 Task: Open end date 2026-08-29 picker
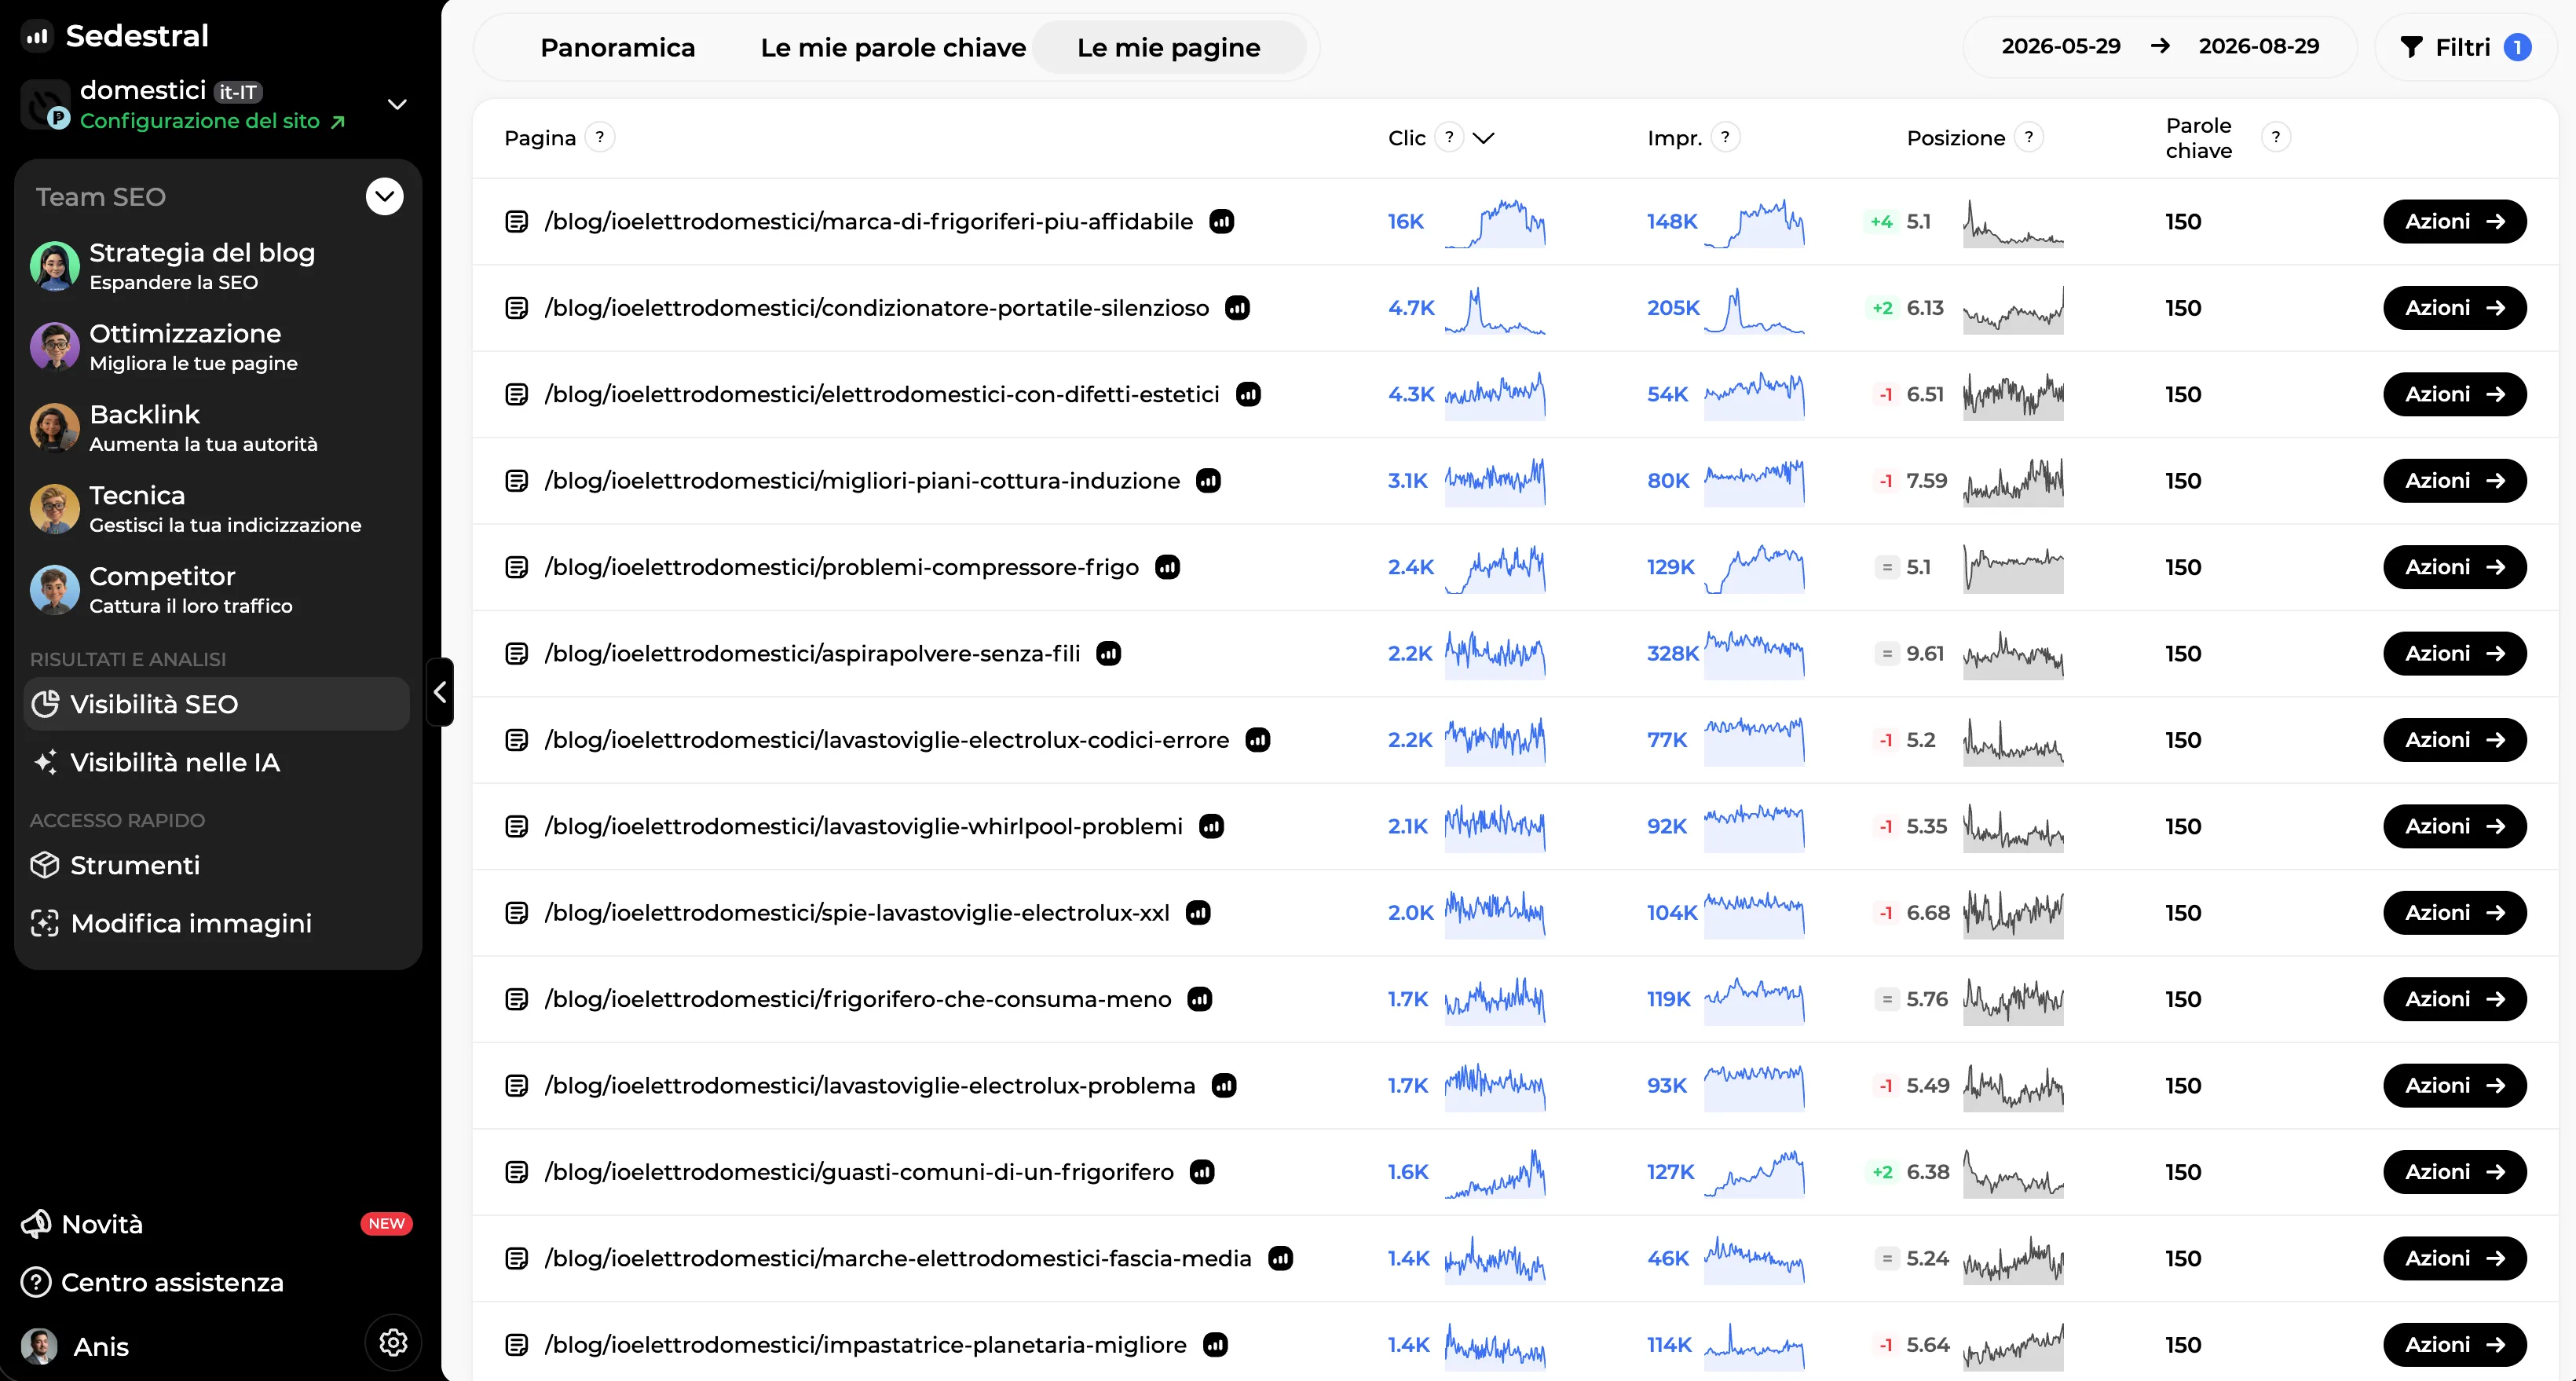pos(2259,46)
